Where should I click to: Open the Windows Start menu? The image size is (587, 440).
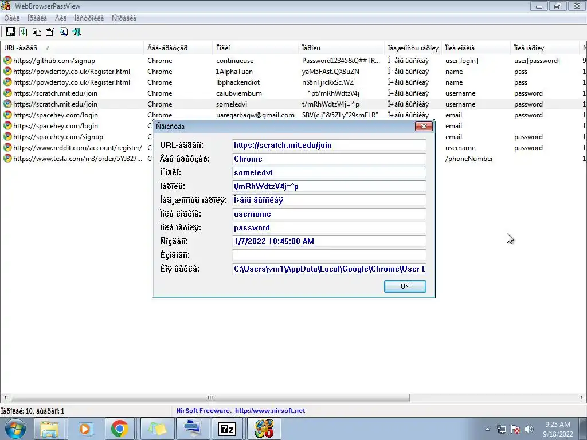pyautogui.click(x=15, y=429)
